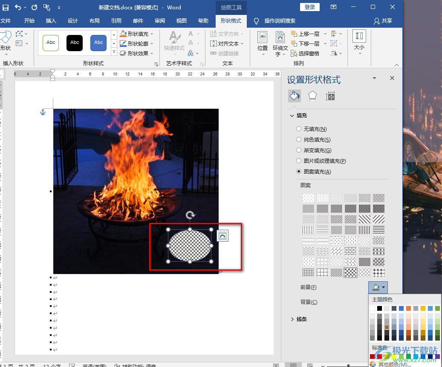Apply the blue Abc shape style
Image resolution: width=442 pixels, height=367 pixels.
(98, 43)
